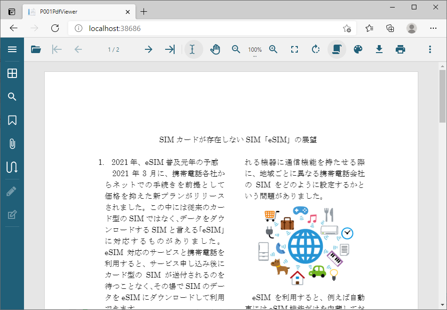Download the PDF file

click(379, 49)
